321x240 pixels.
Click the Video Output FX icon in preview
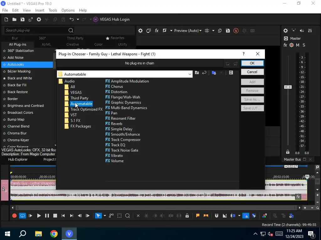pos(157,31)
